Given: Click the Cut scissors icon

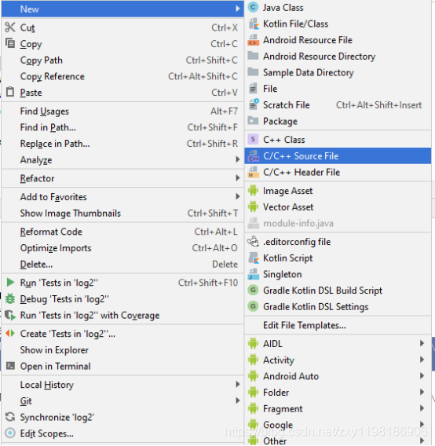Looking at the screenshot, I should click(x=10, y=27).
